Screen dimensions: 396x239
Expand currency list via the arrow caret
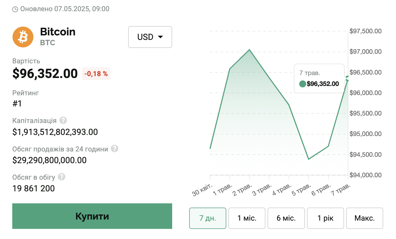pos(160,37)
